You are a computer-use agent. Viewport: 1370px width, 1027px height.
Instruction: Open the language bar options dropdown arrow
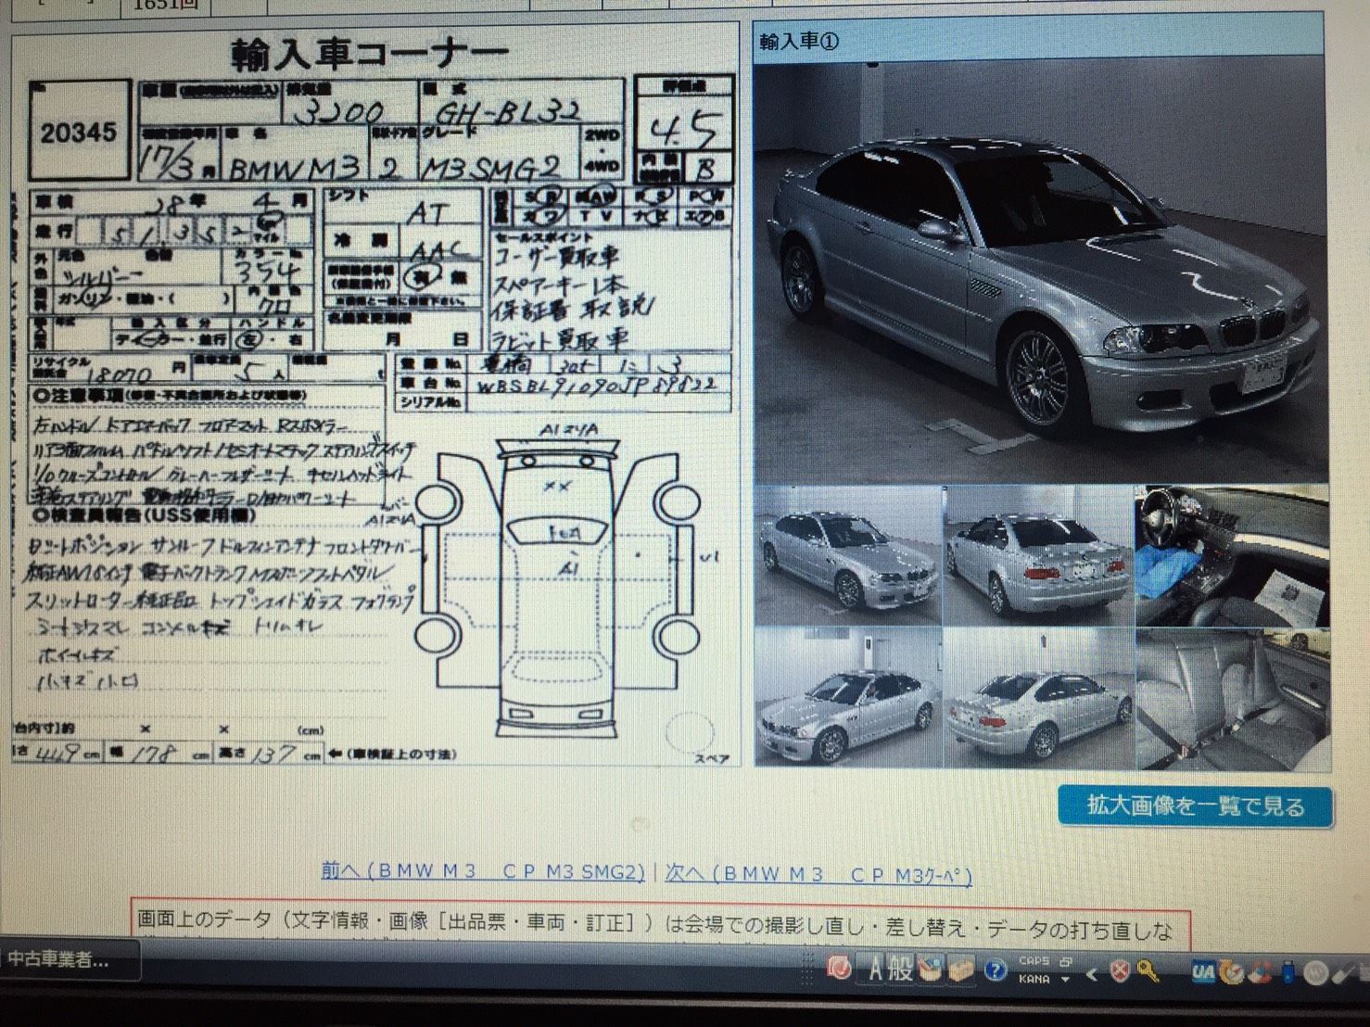coord(1066,979)
